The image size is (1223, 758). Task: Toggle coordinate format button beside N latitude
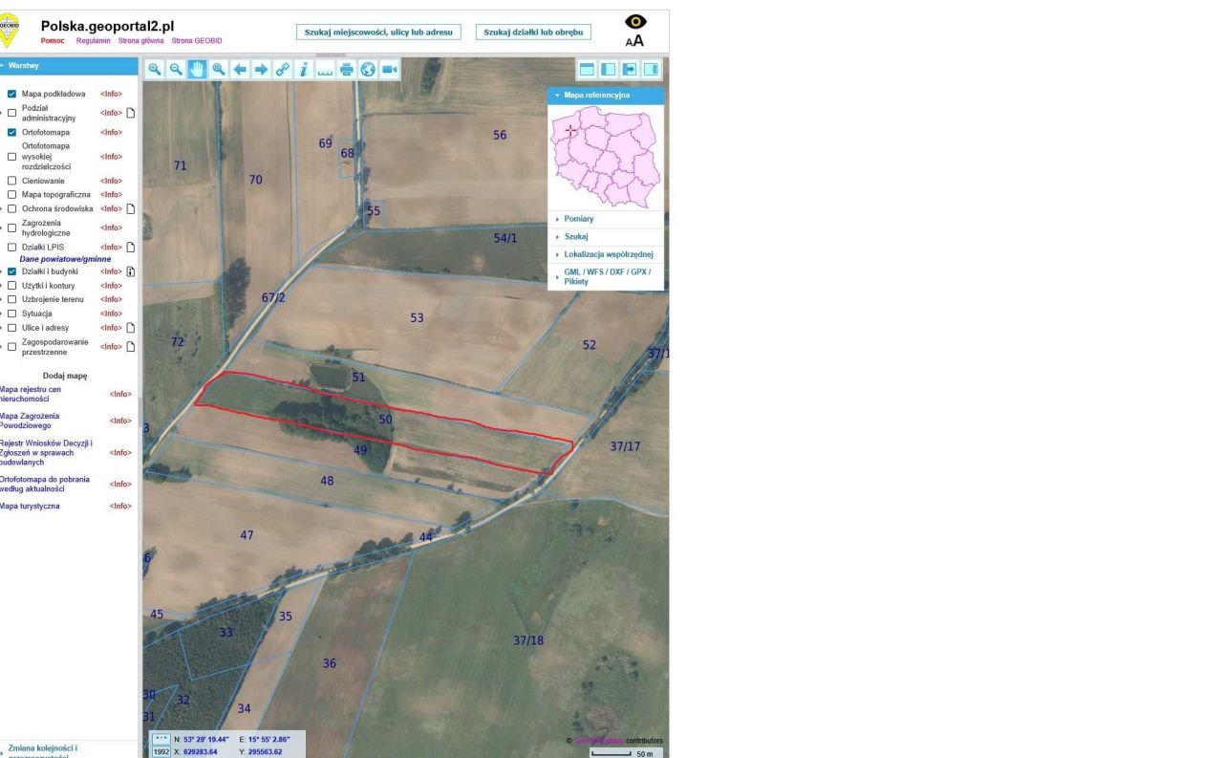(161, 739)
